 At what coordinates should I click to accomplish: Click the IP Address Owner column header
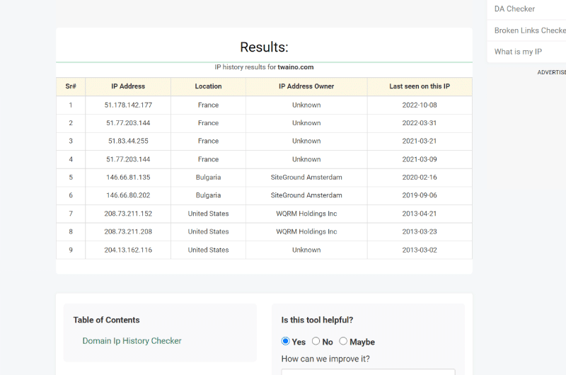click(x=306, y=86)
